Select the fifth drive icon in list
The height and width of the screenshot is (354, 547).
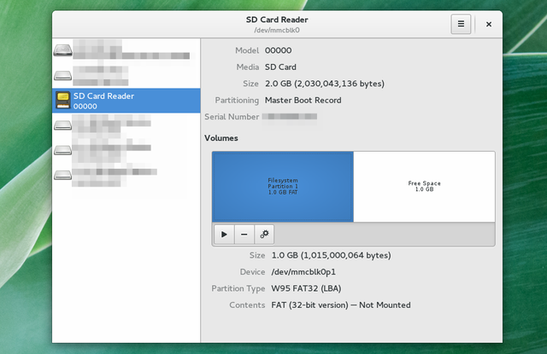62,150
